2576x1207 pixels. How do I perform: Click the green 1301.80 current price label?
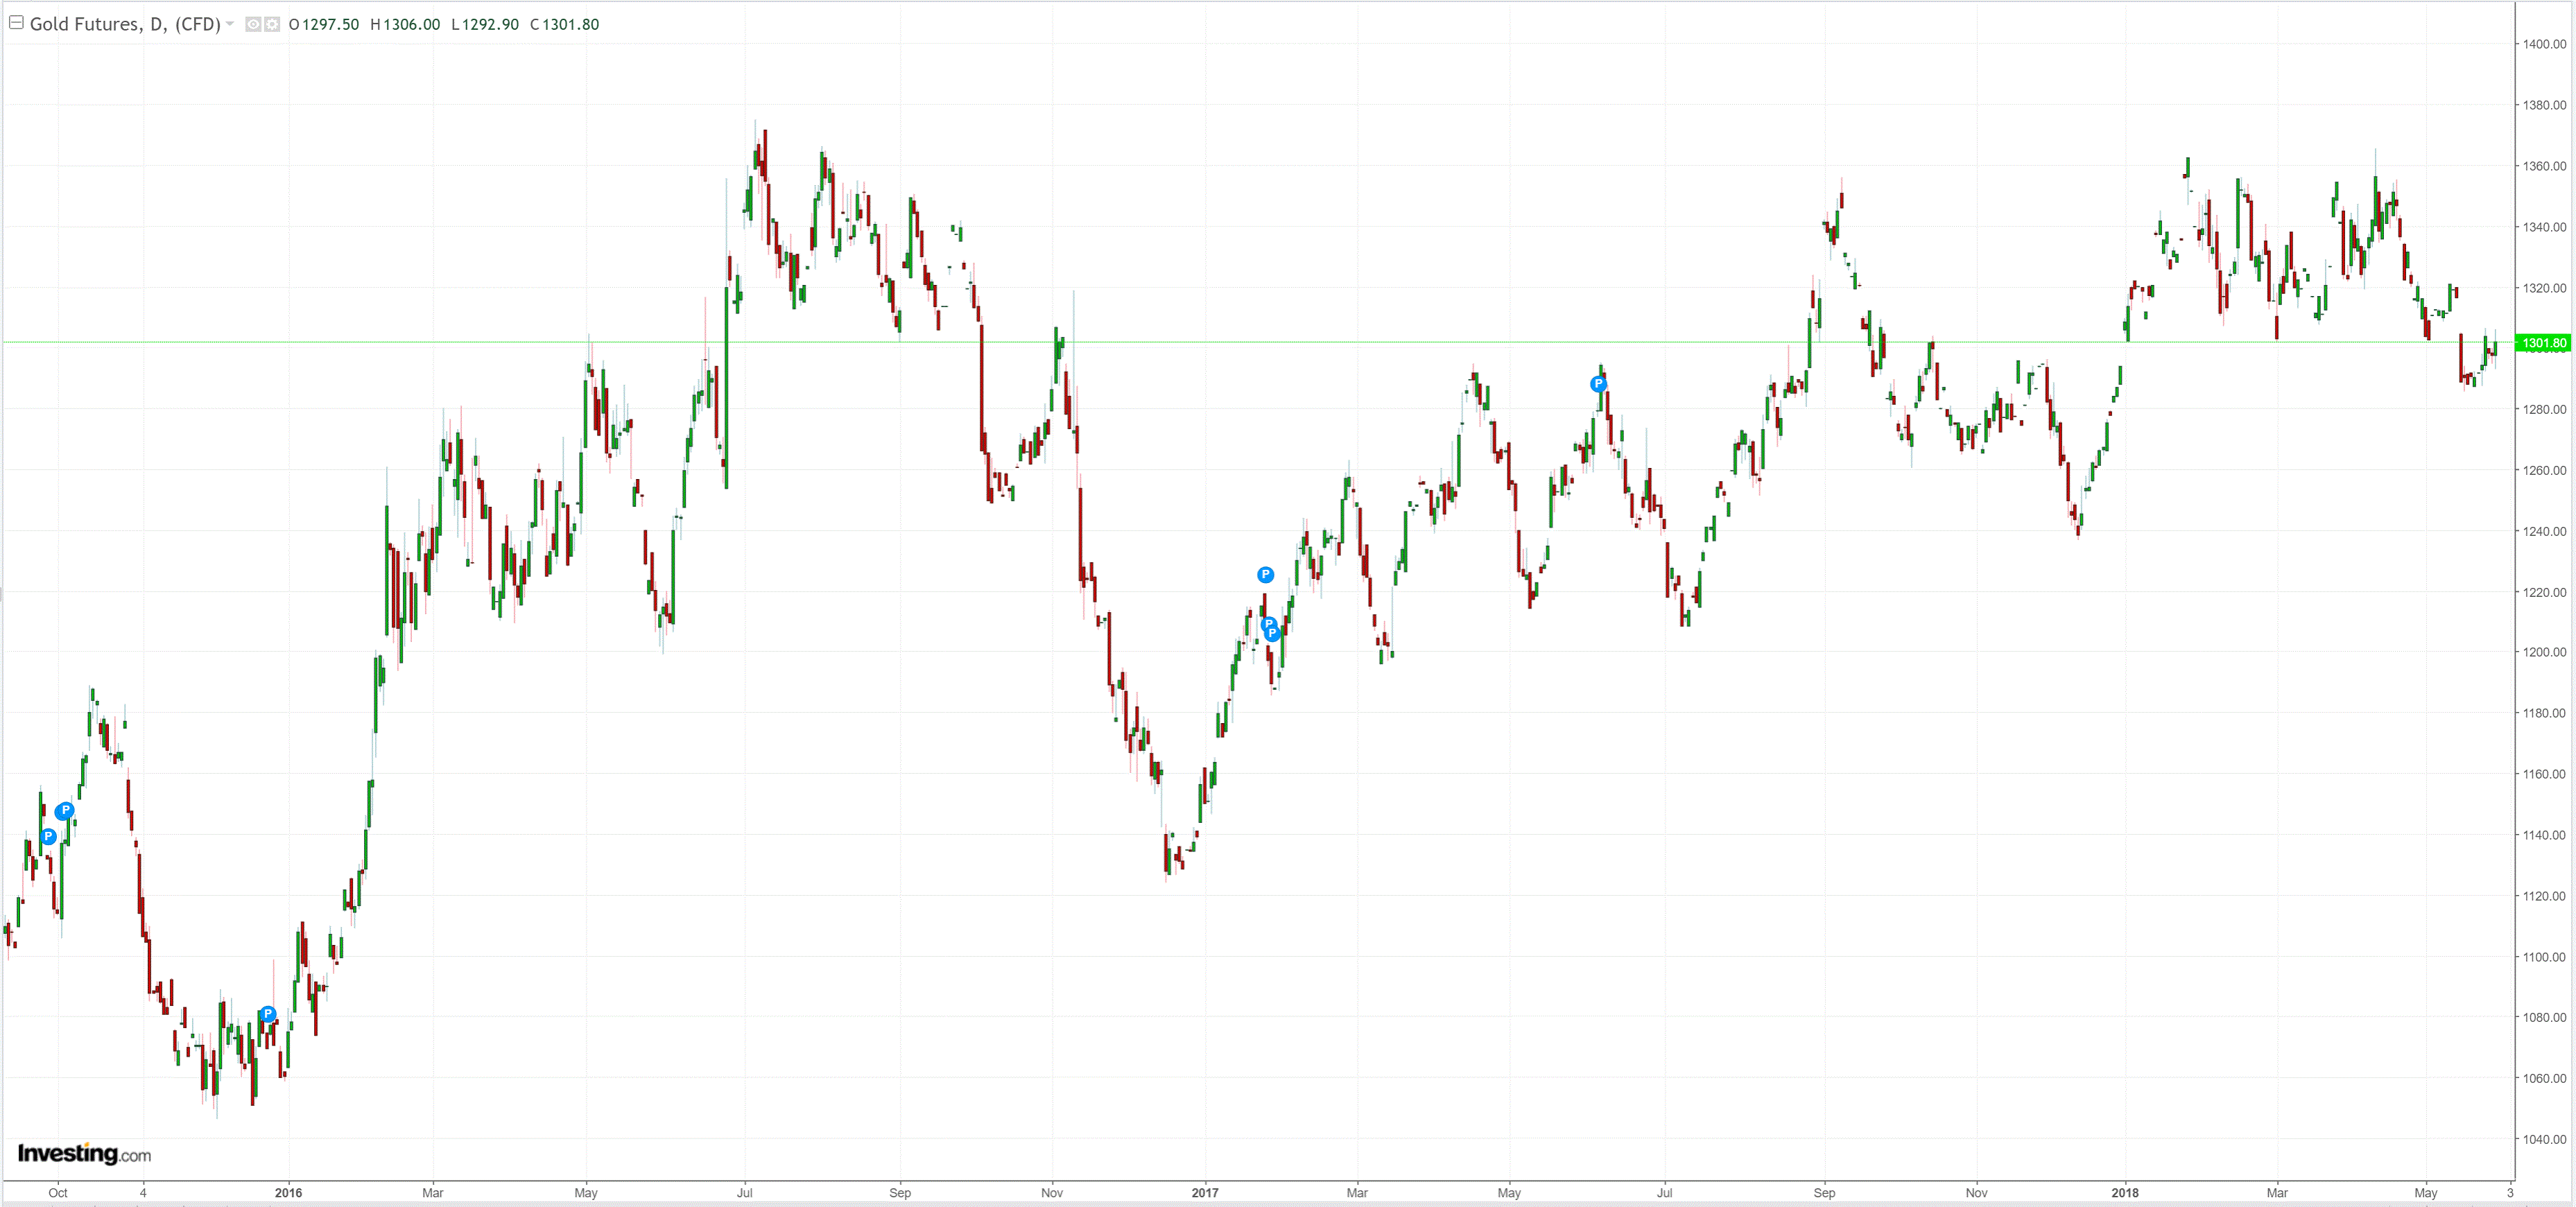click(x=2543, y=343)
